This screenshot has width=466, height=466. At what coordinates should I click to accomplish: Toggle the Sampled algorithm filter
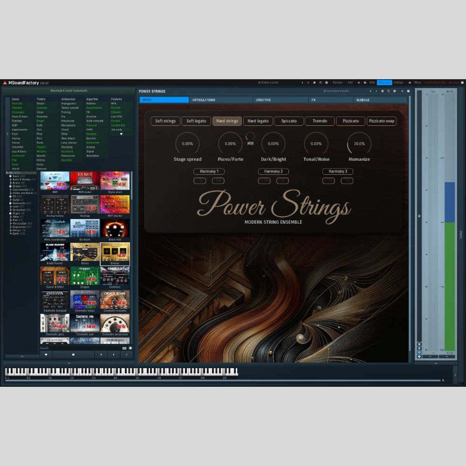pyautogui.click(x=91, y=134)
